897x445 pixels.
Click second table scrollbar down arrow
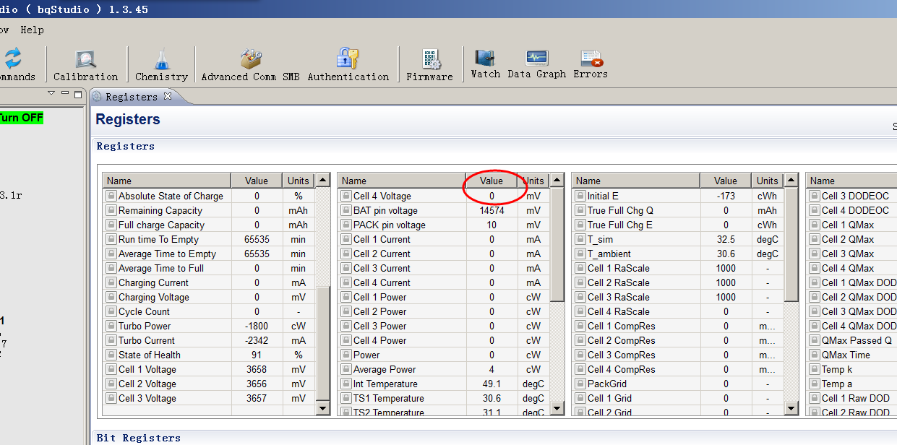(x=557, y=408)
